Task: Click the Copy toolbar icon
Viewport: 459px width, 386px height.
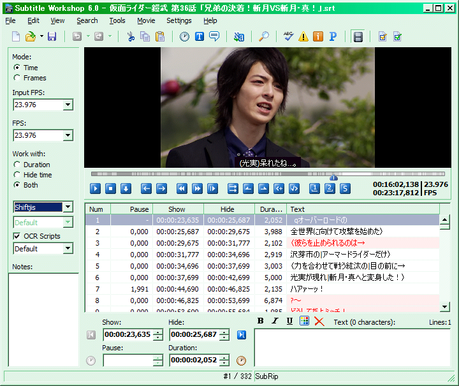Action: 145,36
